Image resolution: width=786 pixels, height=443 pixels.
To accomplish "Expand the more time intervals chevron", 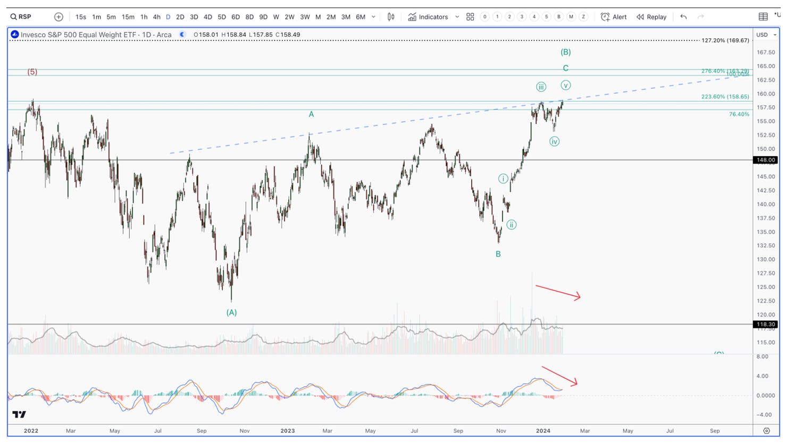I will pyautogui.click(x=373, y=17).
